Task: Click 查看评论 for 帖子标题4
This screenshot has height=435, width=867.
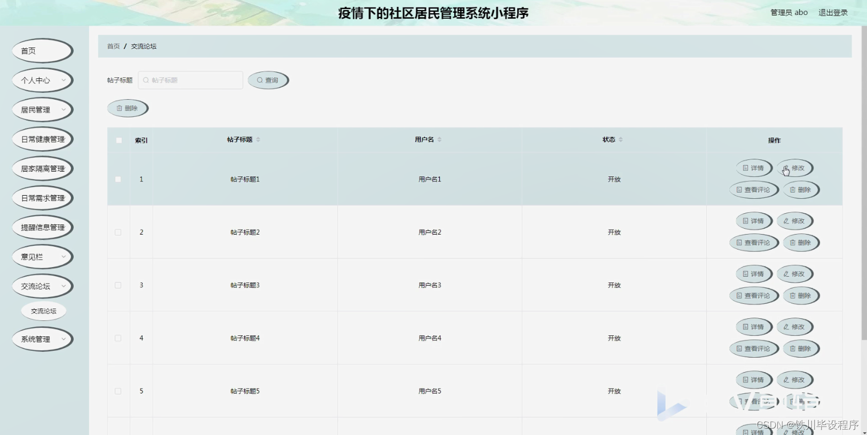Action: point(754,349)
